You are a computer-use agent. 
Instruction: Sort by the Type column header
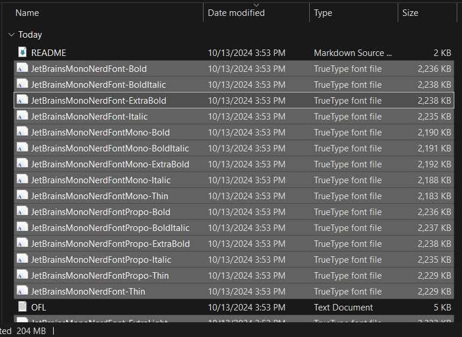click(x=323, y=13)
